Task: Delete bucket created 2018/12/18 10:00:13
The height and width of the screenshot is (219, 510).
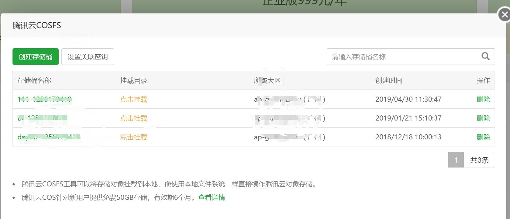Action: click(x=483, y=137)
